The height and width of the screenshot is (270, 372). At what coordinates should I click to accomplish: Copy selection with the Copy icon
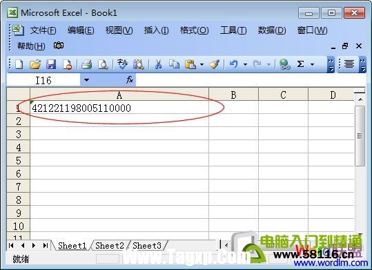[174, 64]
